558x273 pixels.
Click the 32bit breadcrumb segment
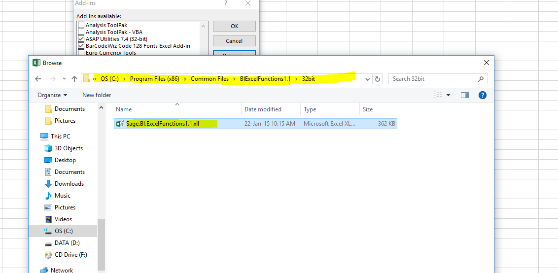pos(309,79)
